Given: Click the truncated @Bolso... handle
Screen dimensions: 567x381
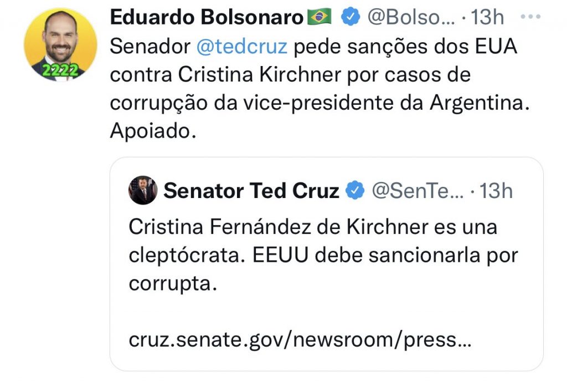Looking at the screenshot, I should tap(411, 17).
